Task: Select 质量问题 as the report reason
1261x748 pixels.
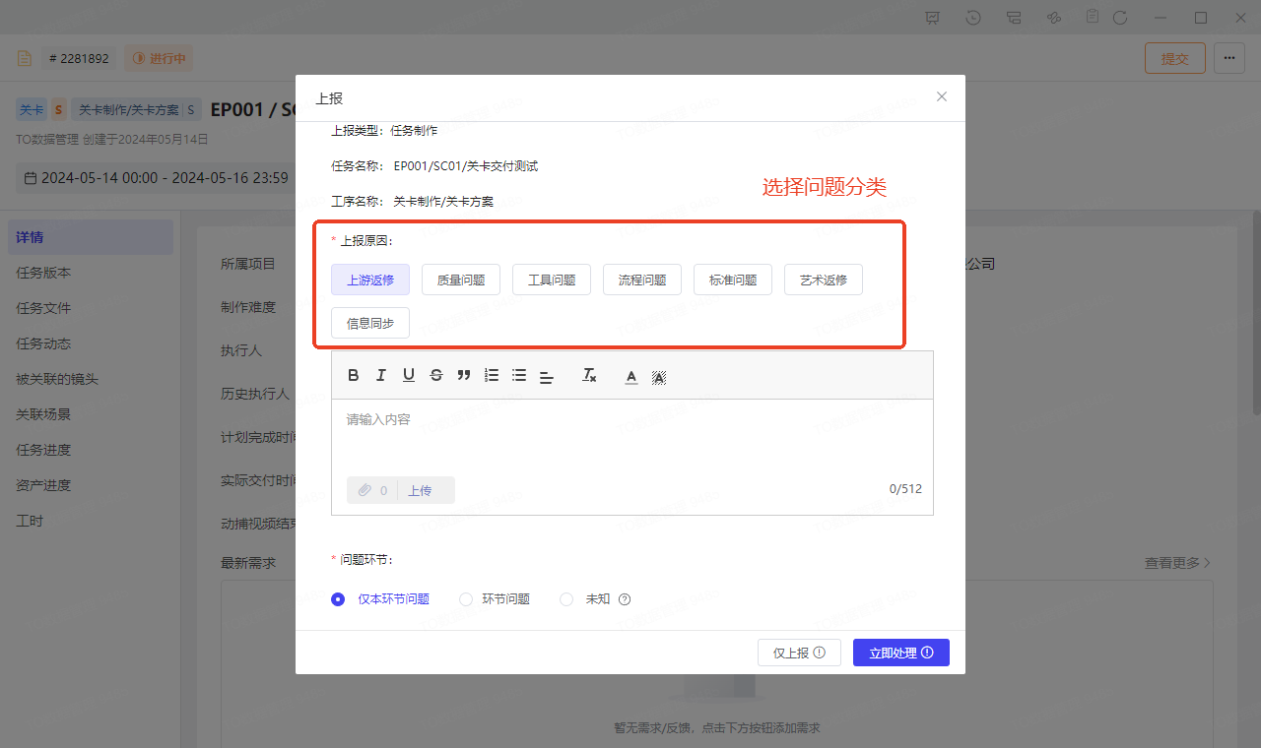Action: [x=461, y=280]
